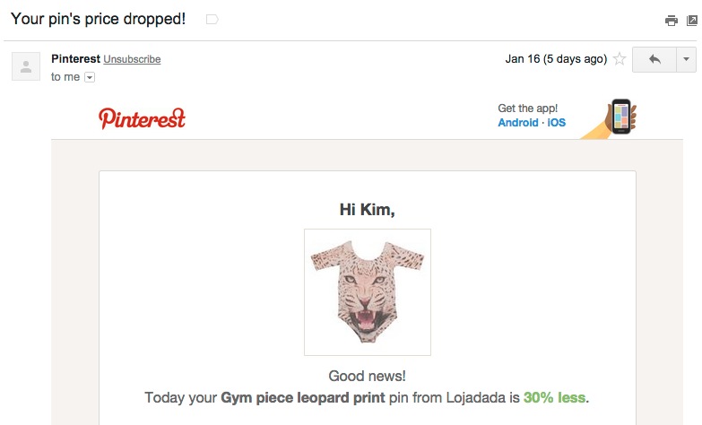The image size is (702, 425).
Task: Click the Pinterest logo in the email
Action: click(142, 117)
